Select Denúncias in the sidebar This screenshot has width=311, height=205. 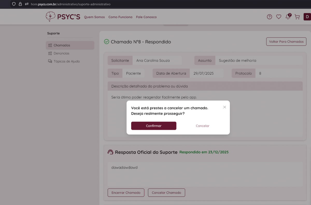pos(61,53)
